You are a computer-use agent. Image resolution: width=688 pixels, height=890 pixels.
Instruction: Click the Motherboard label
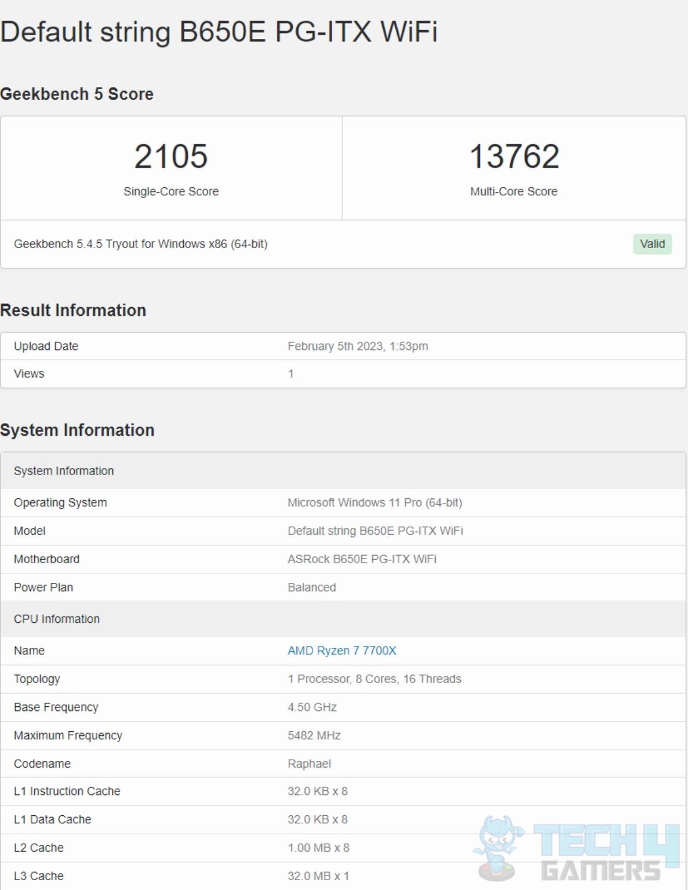point(46,559)
